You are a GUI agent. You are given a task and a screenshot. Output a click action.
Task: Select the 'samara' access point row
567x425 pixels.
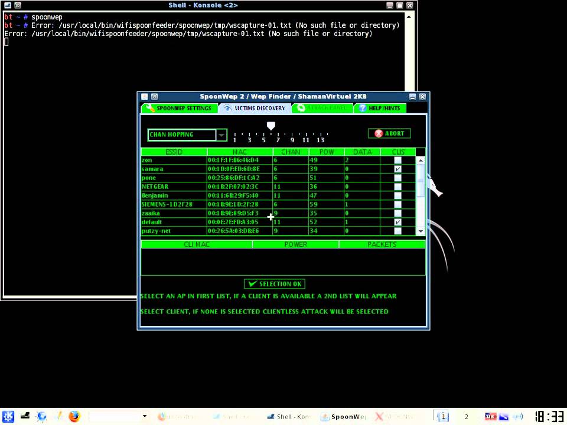[278, 169]
